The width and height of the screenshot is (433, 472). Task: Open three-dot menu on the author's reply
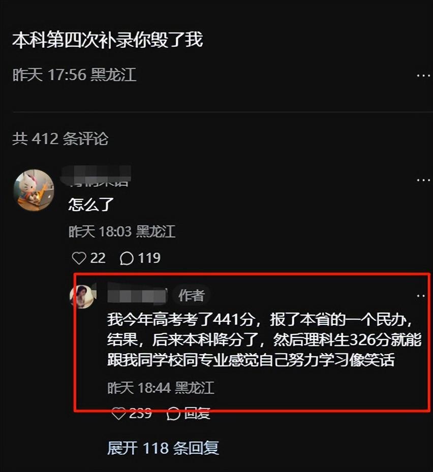point(421,296)
